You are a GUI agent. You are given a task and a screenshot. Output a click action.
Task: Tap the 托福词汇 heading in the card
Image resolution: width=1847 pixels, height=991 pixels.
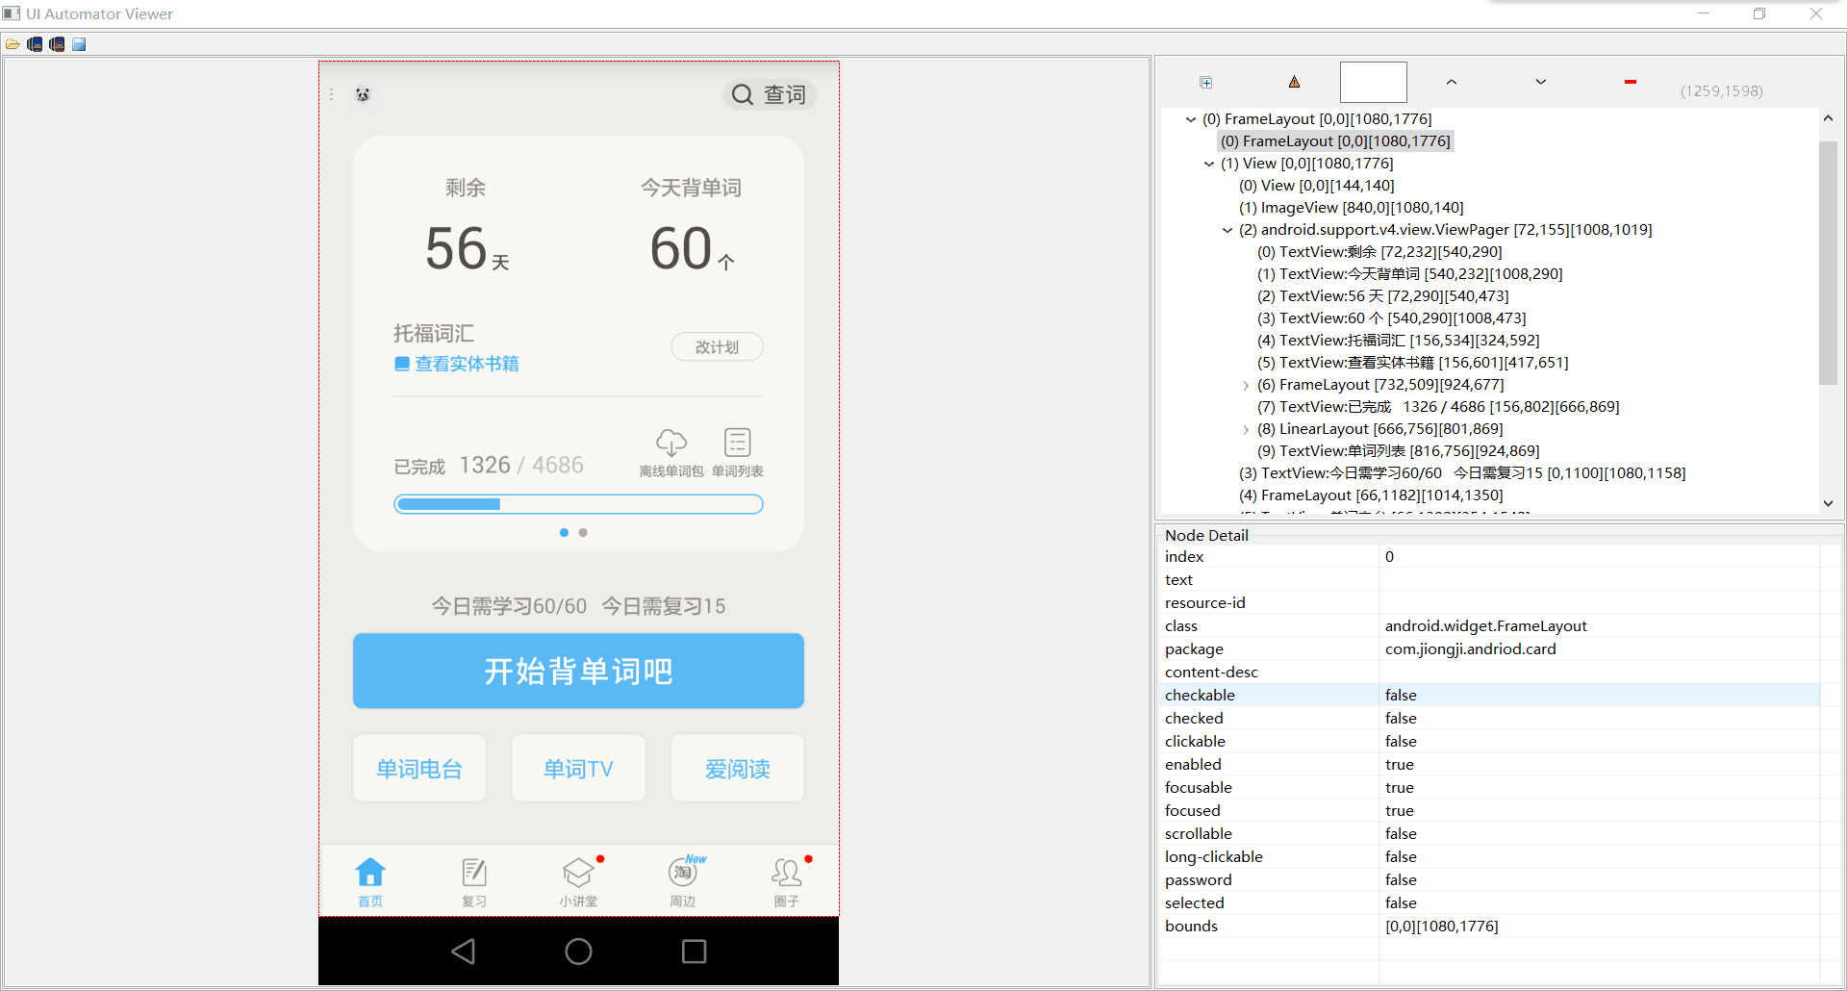(x=434, y=334)
